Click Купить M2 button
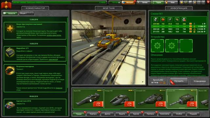The height and width of the screenshot is (118, 210). [x=158, y=81]
